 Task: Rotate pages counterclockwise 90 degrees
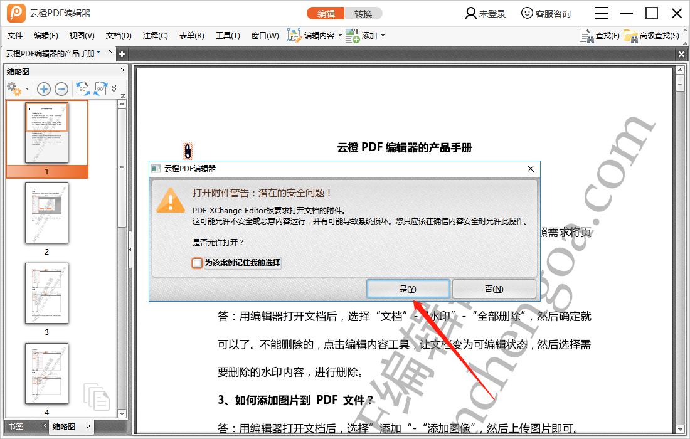[x=83, y=89]
